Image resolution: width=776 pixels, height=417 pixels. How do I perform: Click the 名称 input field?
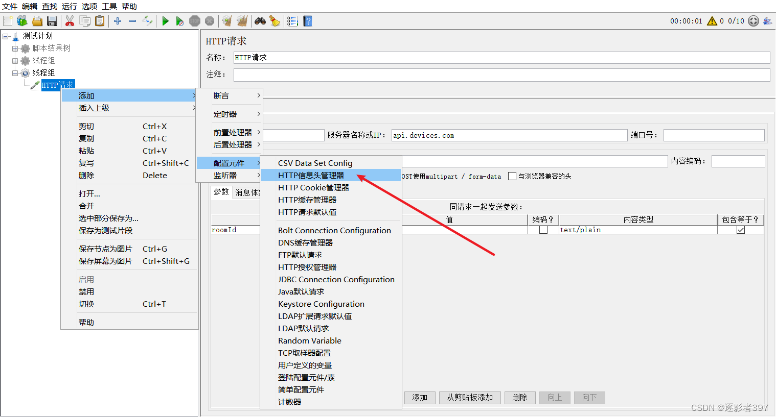[501, 58]
